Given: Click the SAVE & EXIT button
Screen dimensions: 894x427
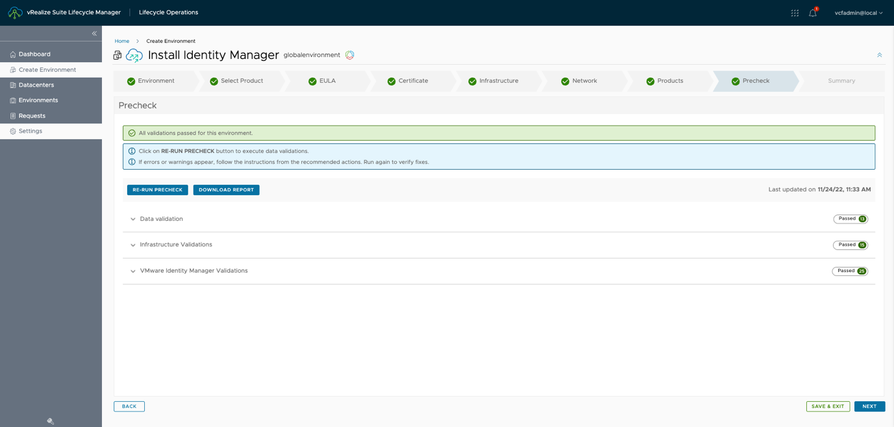Looking at the screenshot, I should [828, 406].
